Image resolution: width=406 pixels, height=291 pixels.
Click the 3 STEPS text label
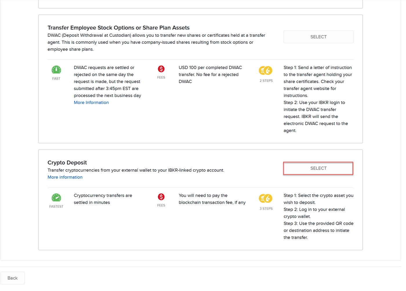(266, 209)
